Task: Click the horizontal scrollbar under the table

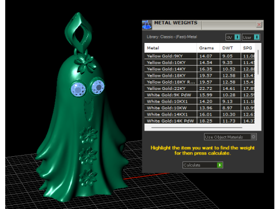Action: pyautogui.click(x=196, y=128)
